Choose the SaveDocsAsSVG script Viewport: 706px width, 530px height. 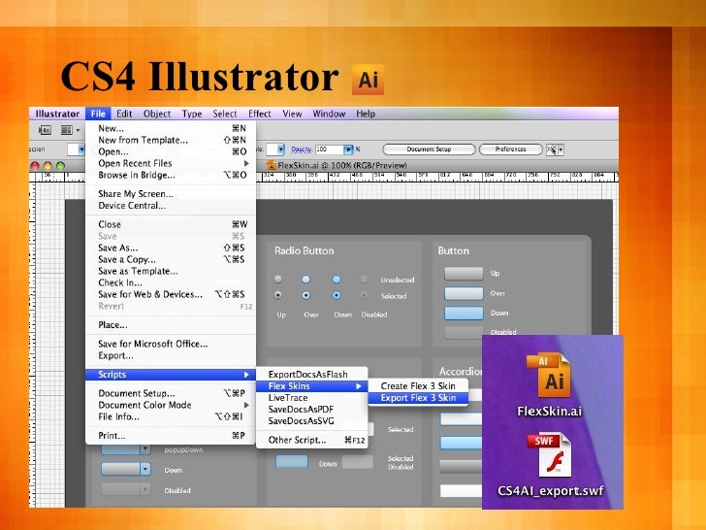point(311,421)
